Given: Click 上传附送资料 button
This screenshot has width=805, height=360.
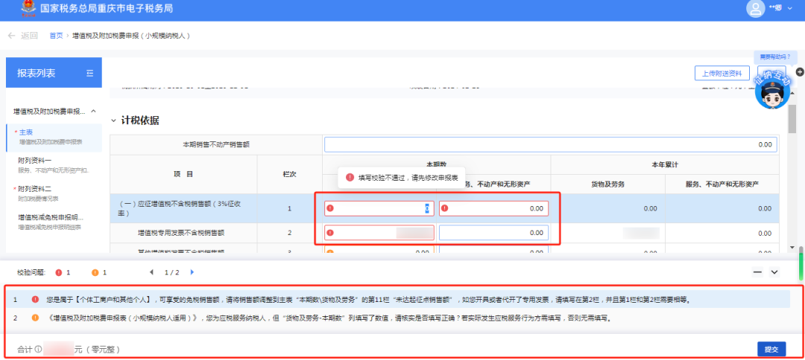Looking at the screenshot, I should coord(722,73).
